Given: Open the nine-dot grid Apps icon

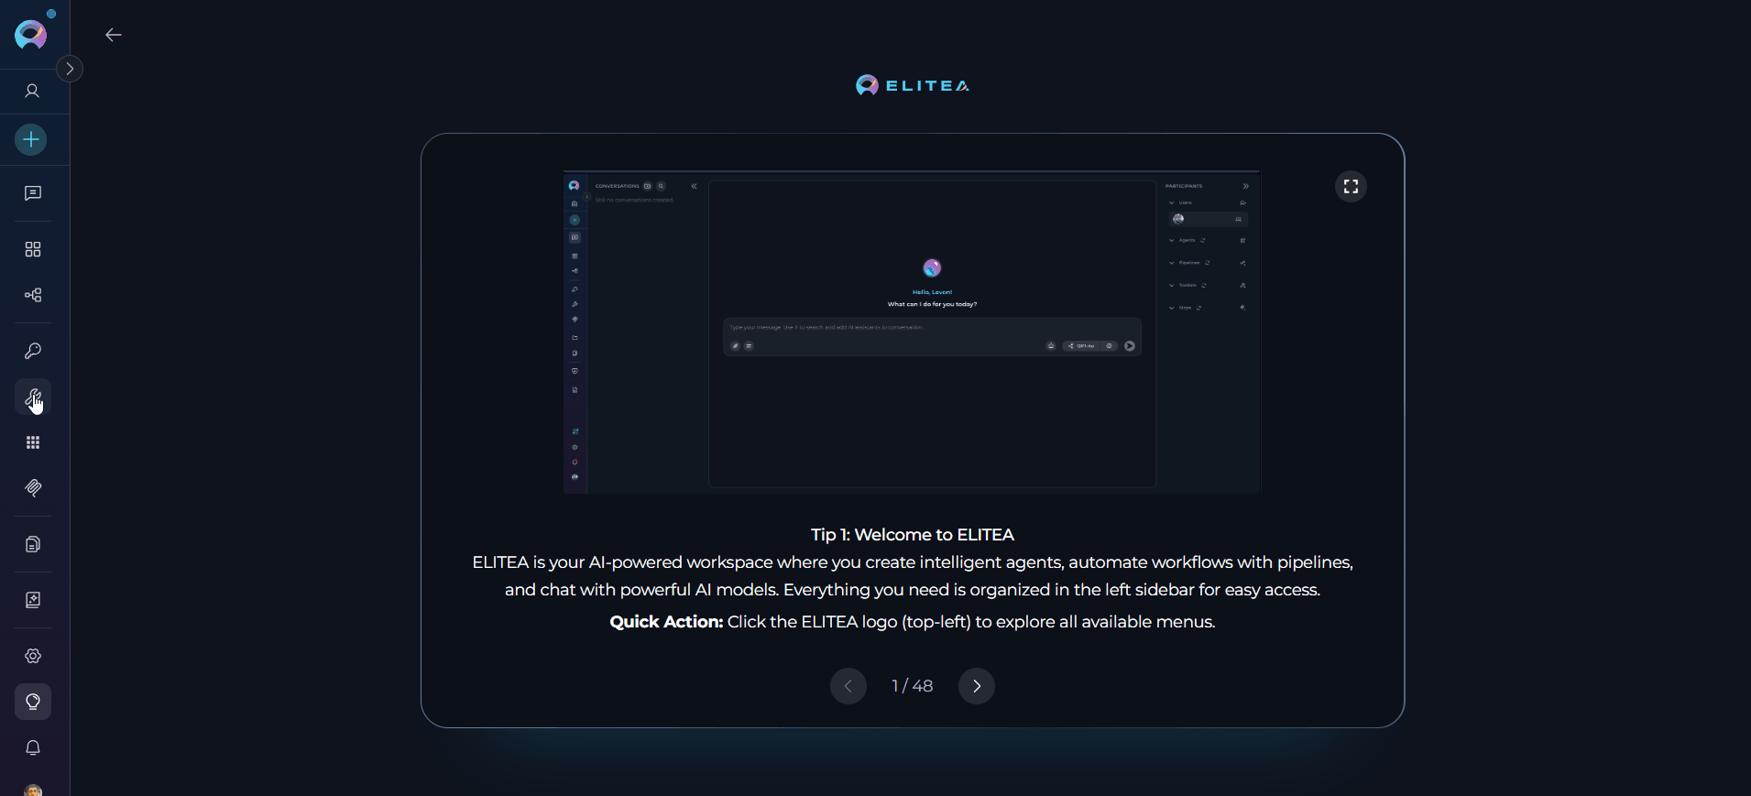Looking at the screenshot, I should coord(33,442).
